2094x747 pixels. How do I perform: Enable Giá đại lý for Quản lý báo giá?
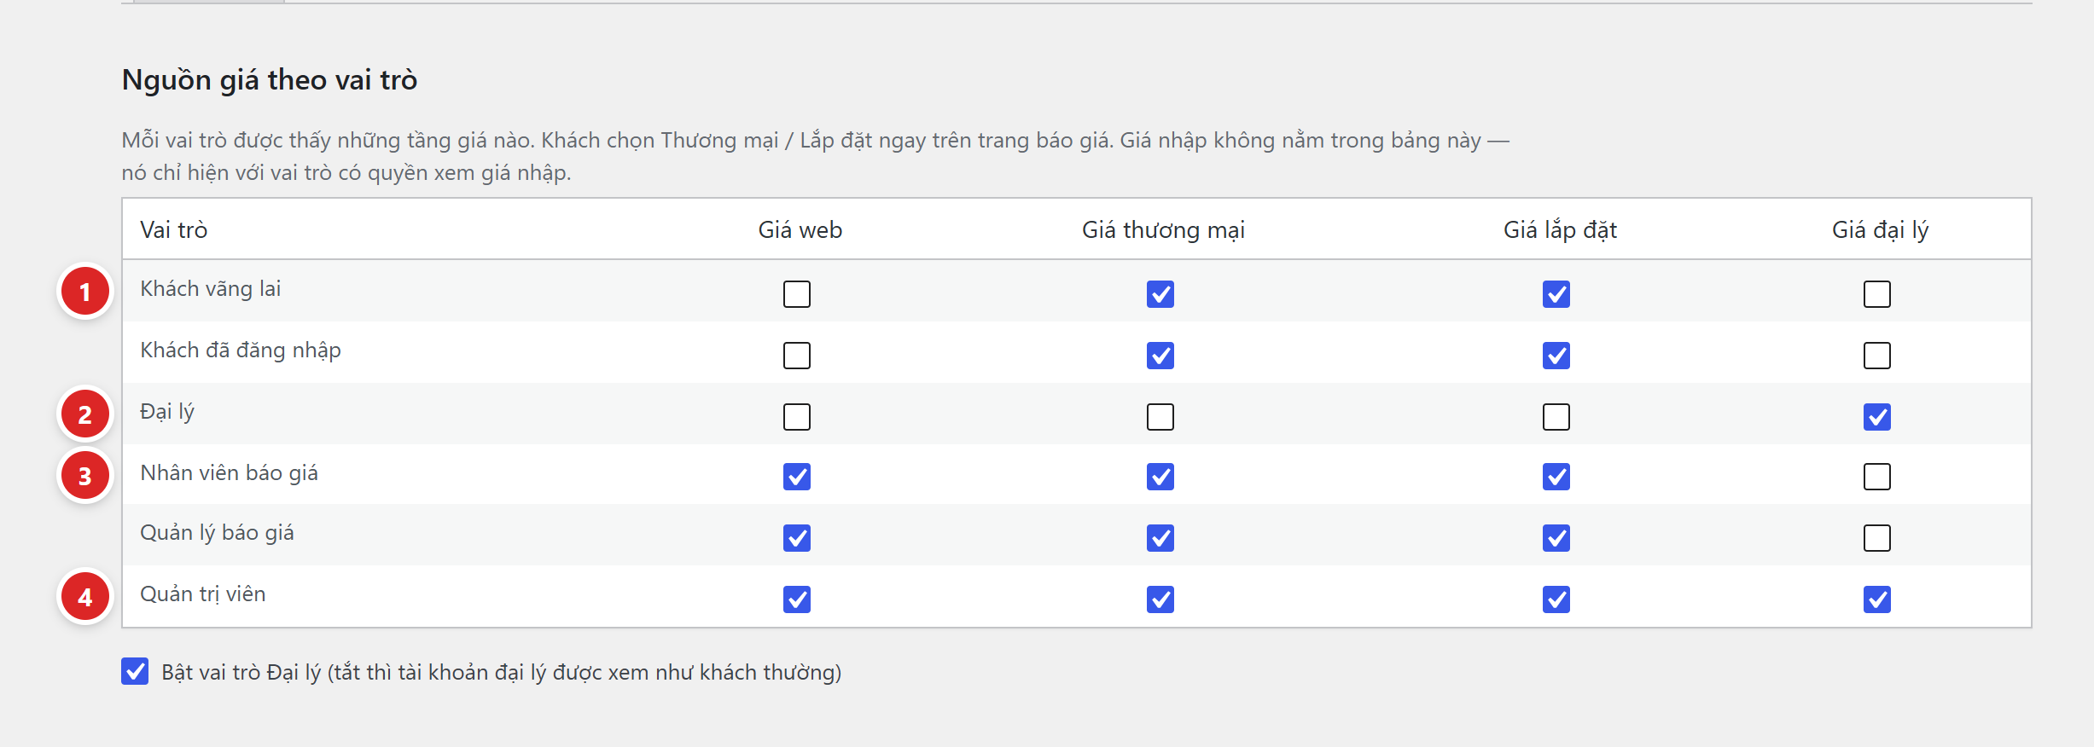pos(1877,538)
